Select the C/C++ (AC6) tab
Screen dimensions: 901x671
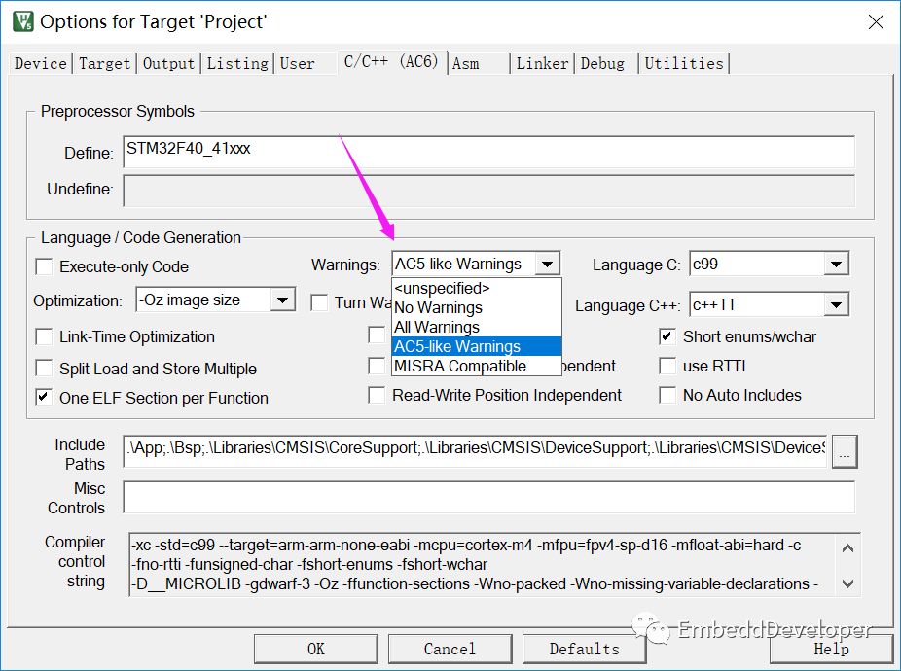(x=391, y=61)
